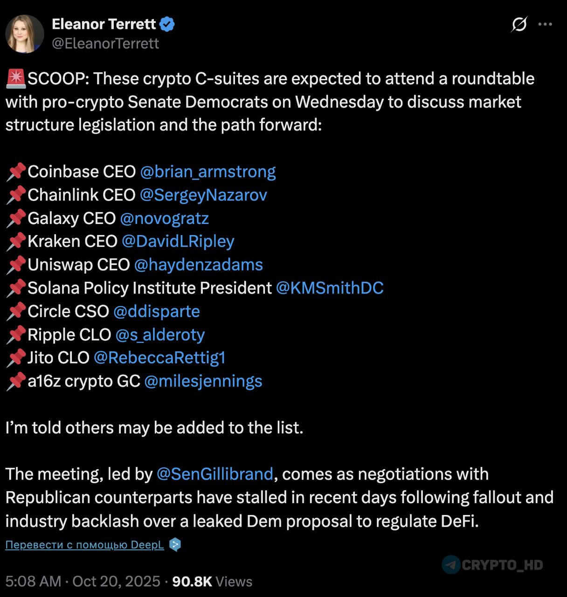This screenshot has width=567, height=597.
Task: Go to the @haydenzadams profile
Action: click(198, 265)
